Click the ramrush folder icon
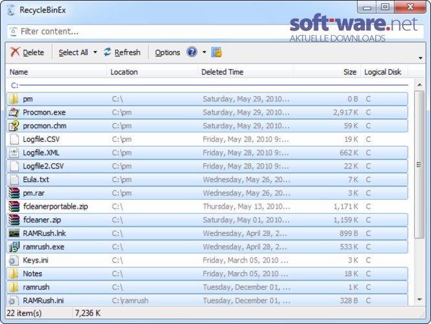This screenshot has height=324, width=431. pyautogui.click(x=14, y=287)
